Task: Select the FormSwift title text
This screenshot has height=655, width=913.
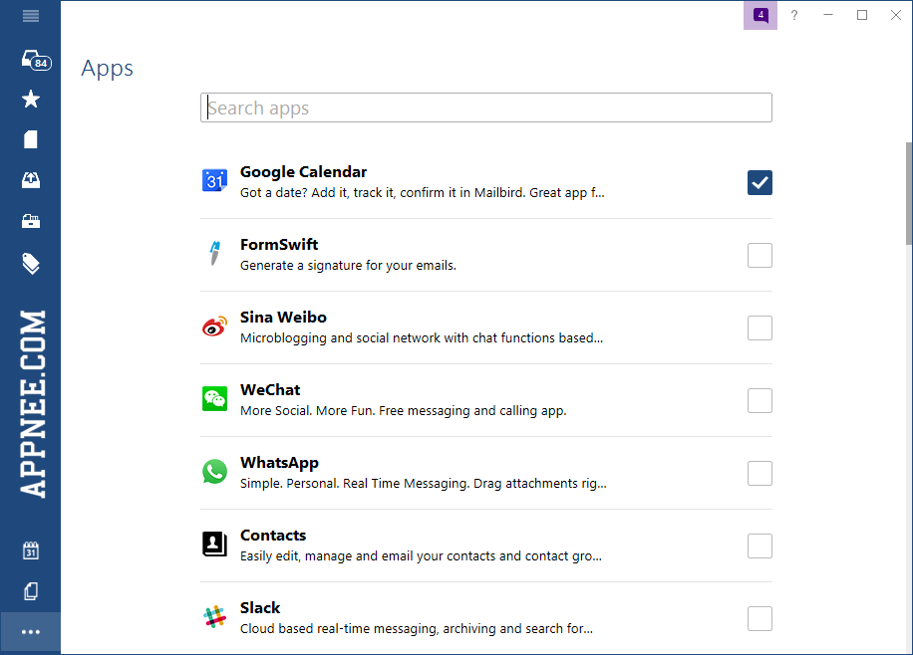Action: click(279, 245)
